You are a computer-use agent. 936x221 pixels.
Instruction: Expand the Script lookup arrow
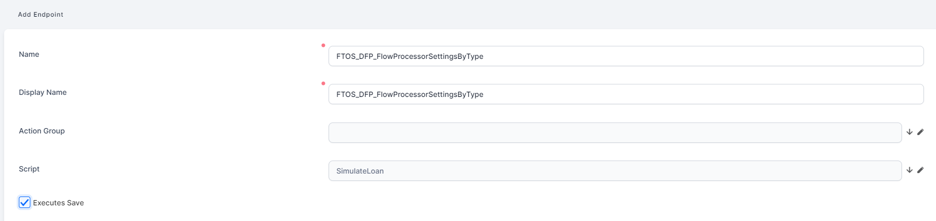pos(909,170)
